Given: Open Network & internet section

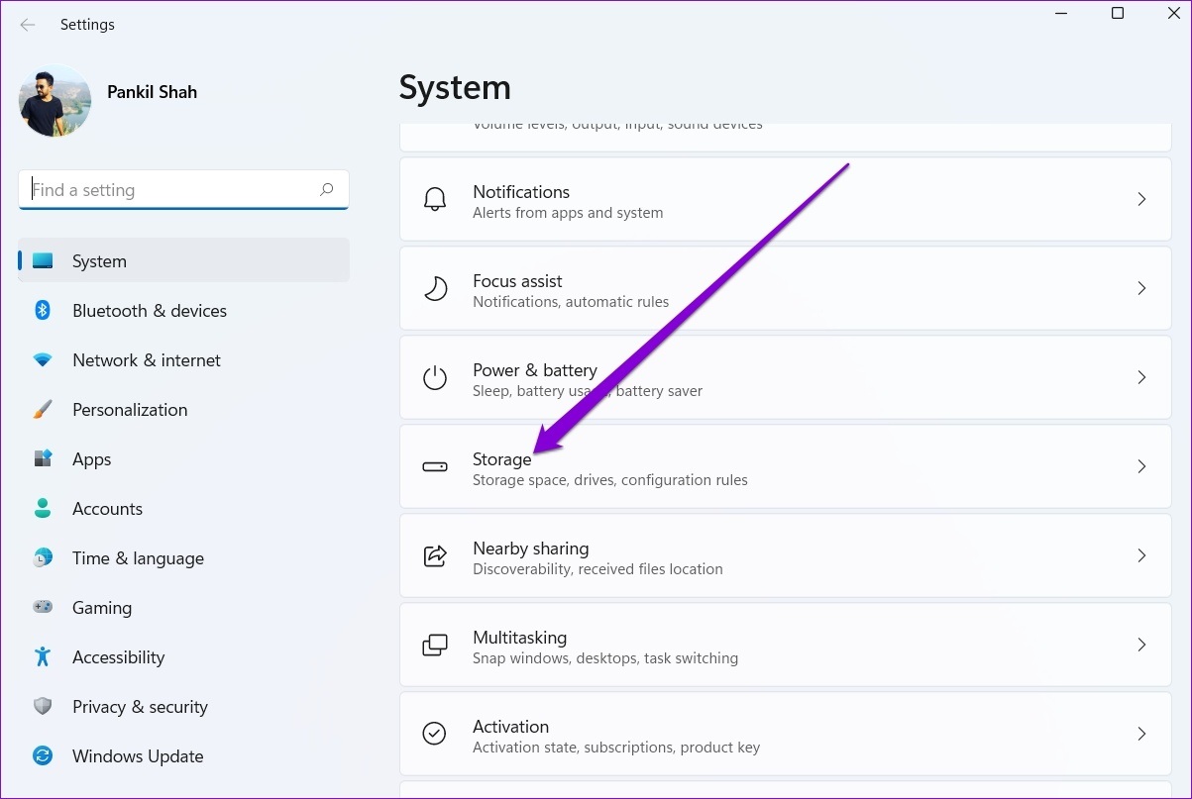Looking at the screenshot, I should [183, 360].
